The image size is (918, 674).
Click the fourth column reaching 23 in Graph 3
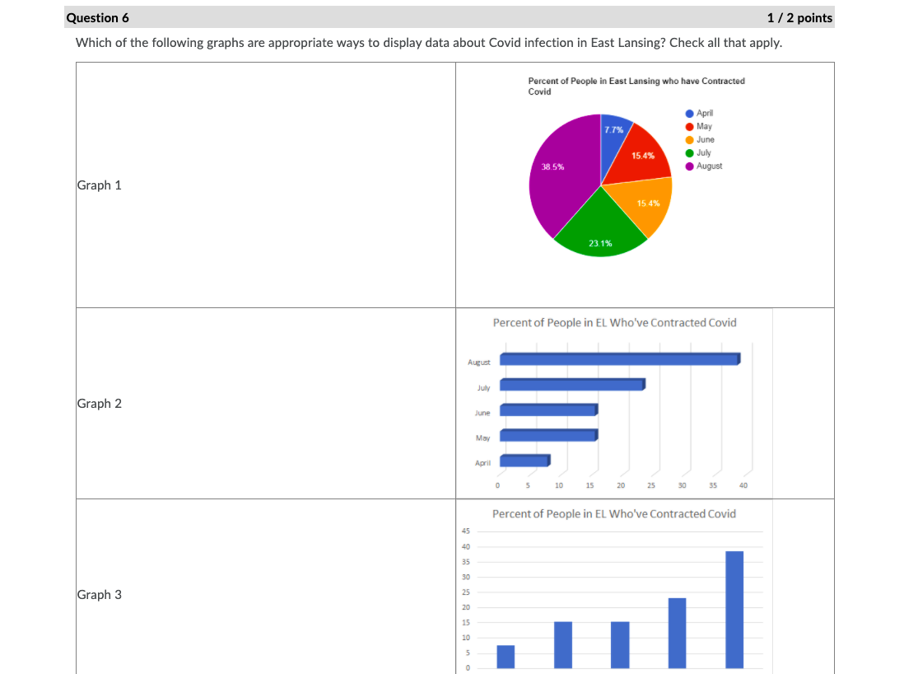pos(677,633)
